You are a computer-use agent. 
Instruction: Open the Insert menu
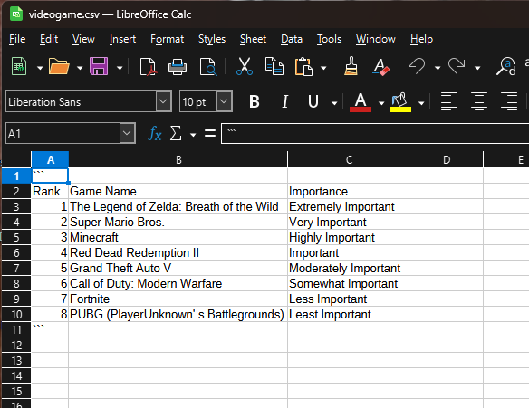click(x=122, y=39)
